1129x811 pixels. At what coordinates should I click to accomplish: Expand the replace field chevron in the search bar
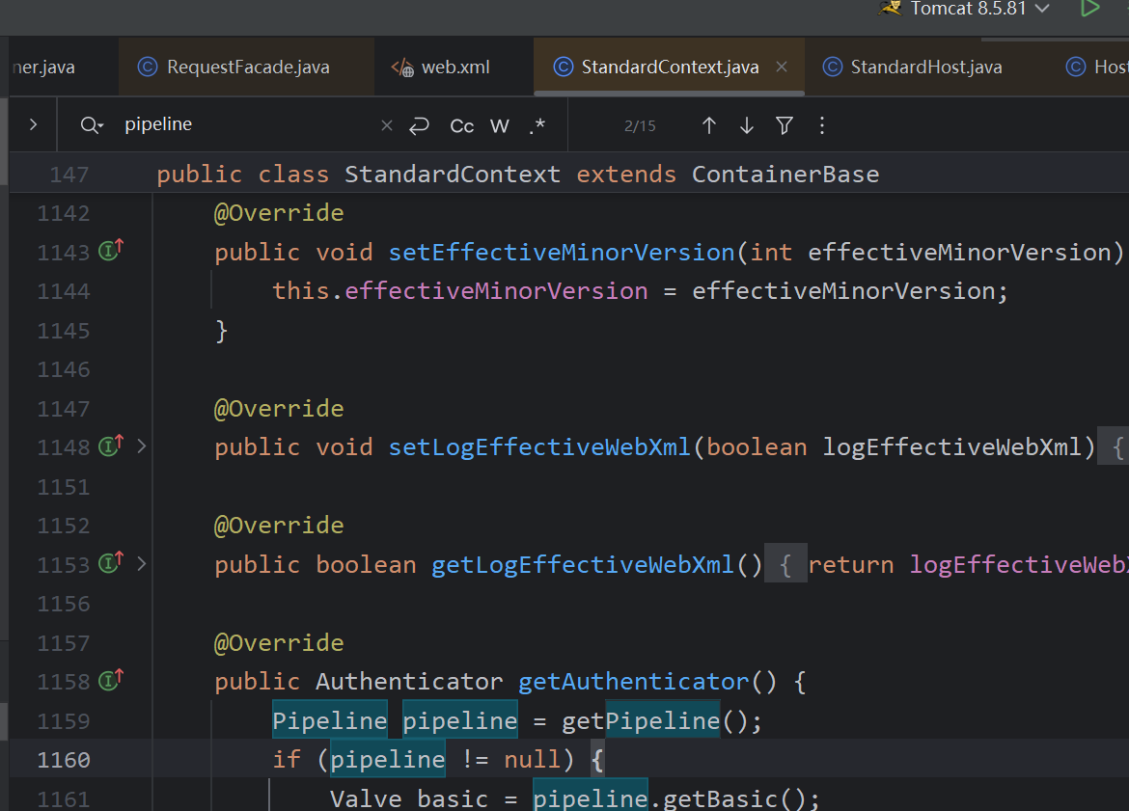[33, 124]
